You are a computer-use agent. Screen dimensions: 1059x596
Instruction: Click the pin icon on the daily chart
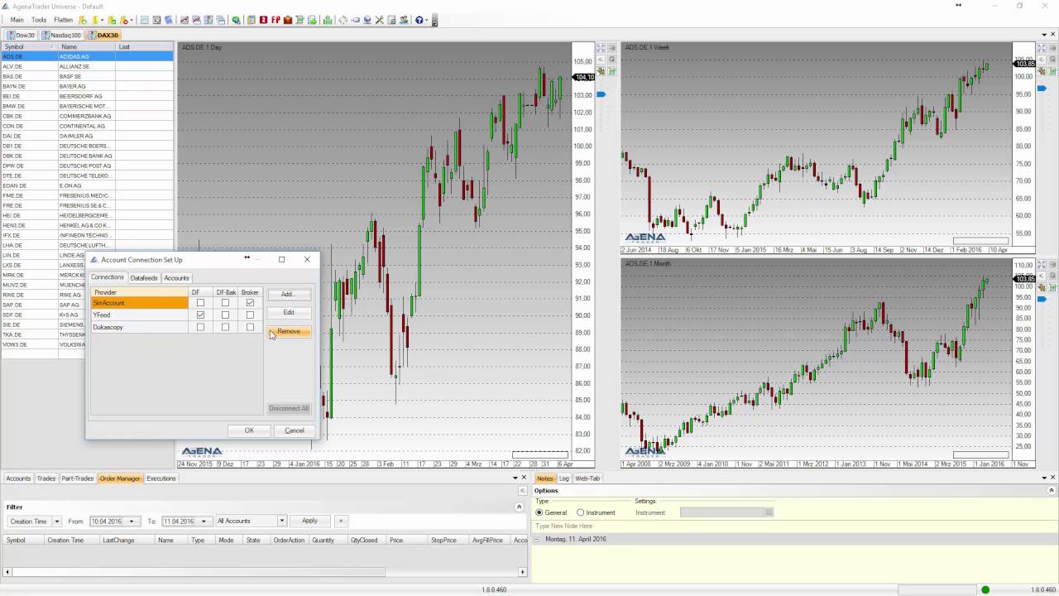pos(612,48)
